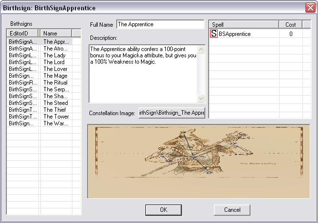Click inside the Description text box

[143, 73]
